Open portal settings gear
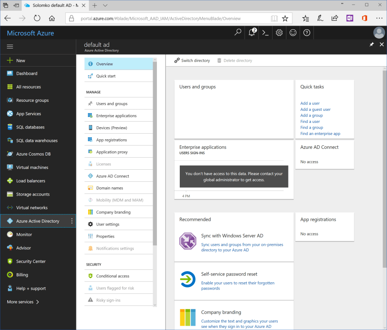The image size is (387, 330). point(279,33)
